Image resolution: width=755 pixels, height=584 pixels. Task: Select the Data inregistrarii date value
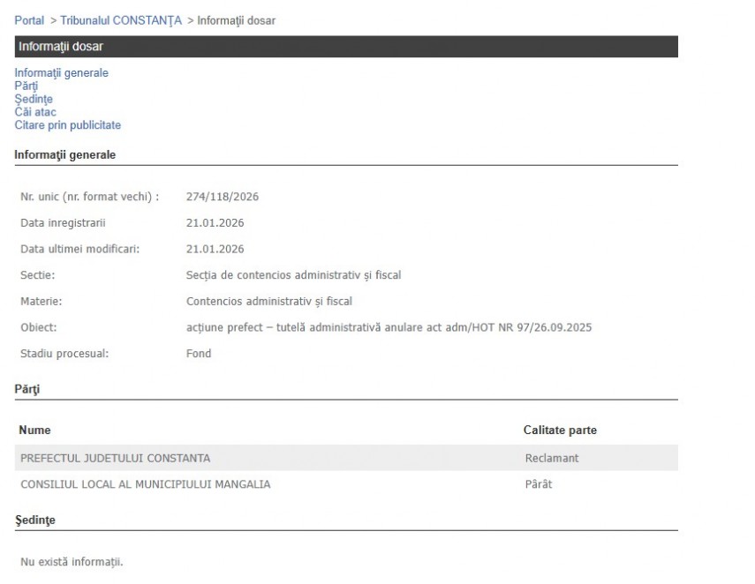[215, 222]
